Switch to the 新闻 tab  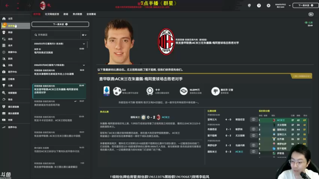point(66,14)
